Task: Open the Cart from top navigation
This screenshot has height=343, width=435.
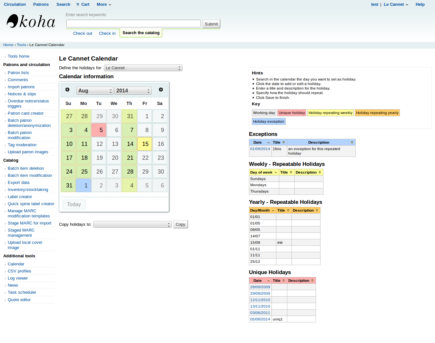Action: (83, 5)
